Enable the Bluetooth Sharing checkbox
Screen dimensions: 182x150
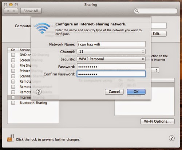click(x=13, y=103)
